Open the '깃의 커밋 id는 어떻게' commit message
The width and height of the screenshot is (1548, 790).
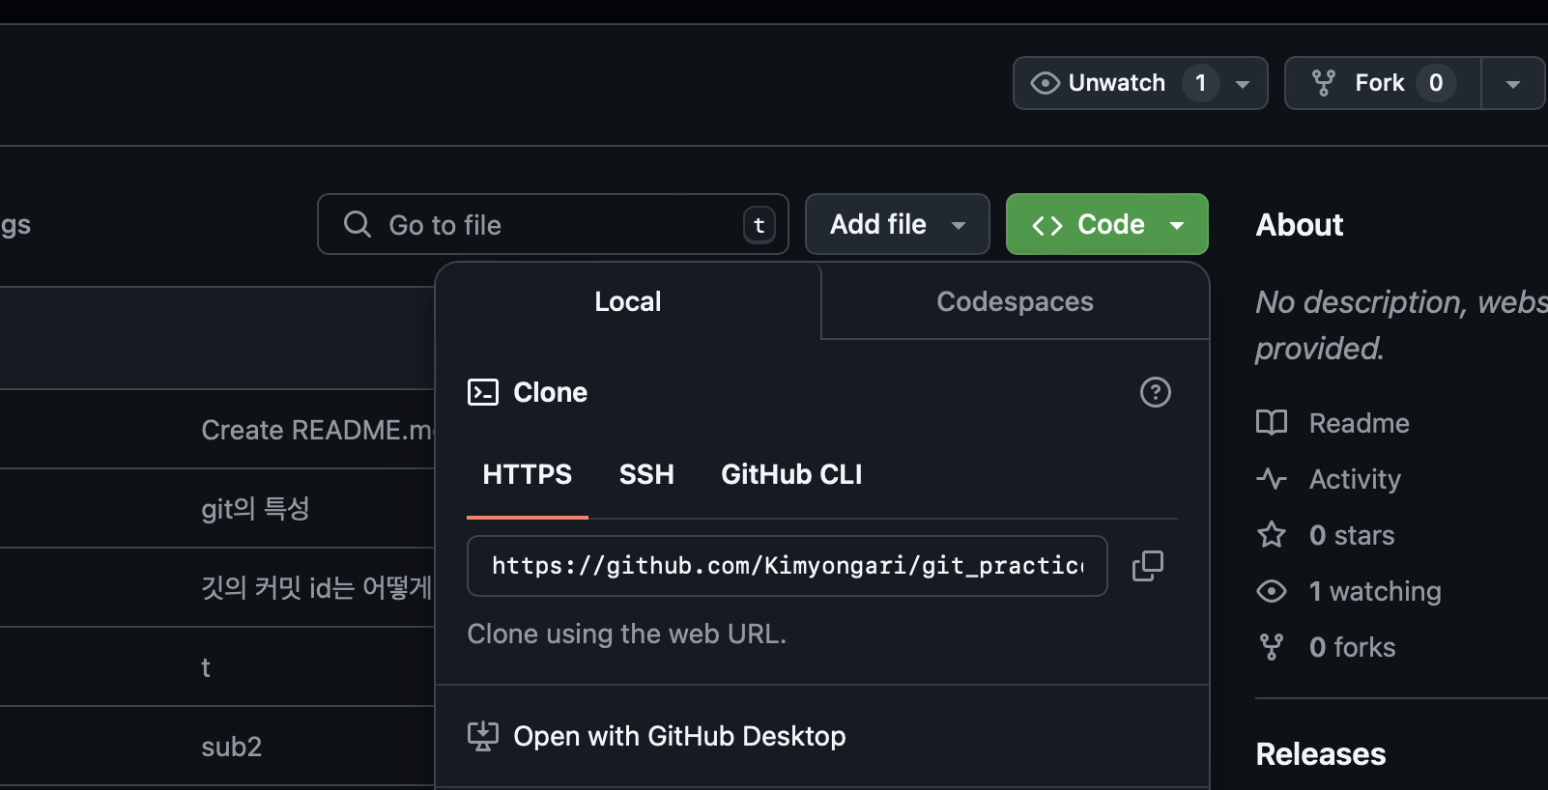pos(317,588)
